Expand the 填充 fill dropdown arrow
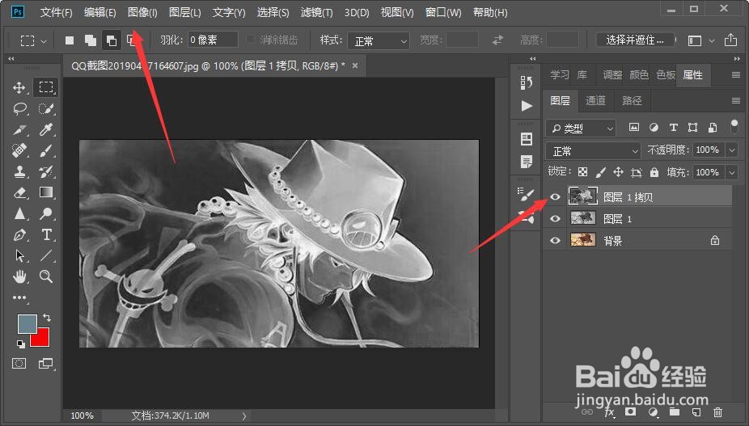The height and width of the screenshot is (426, 749). pos(732,172)
